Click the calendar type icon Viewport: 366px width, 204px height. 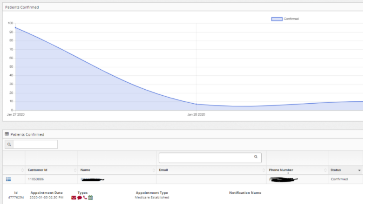tap(90, 197)
